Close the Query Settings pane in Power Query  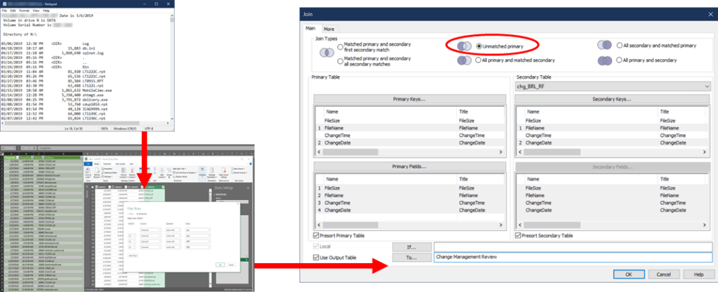(247, 187)
